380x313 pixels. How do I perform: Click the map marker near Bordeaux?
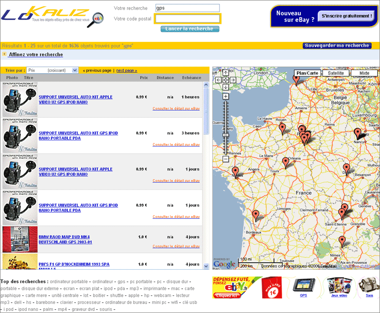tap(256, 215)
